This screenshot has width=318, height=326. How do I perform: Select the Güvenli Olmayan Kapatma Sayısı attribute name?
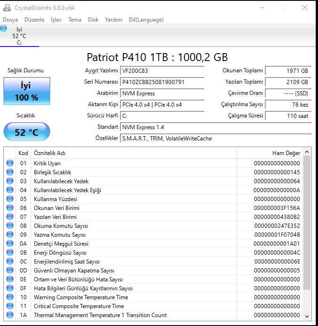coord(74,271)
